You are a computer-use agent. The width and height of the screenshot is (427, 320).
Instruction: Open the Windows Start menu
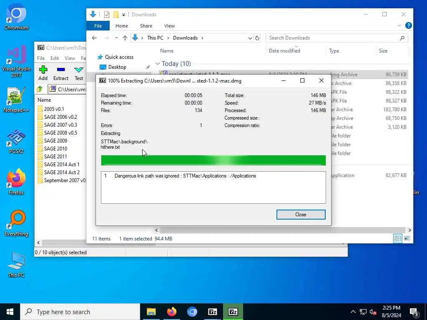pos(10,312)
